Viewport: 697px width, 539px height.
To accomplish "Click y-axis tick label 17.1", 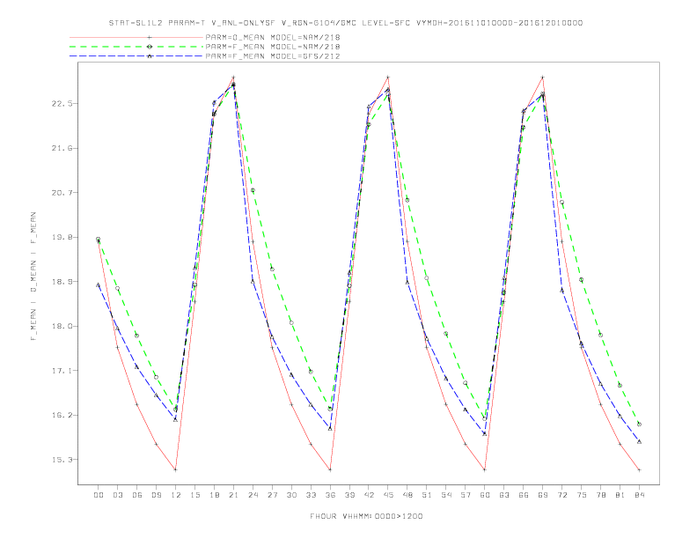I will click(x=62, y=371).
